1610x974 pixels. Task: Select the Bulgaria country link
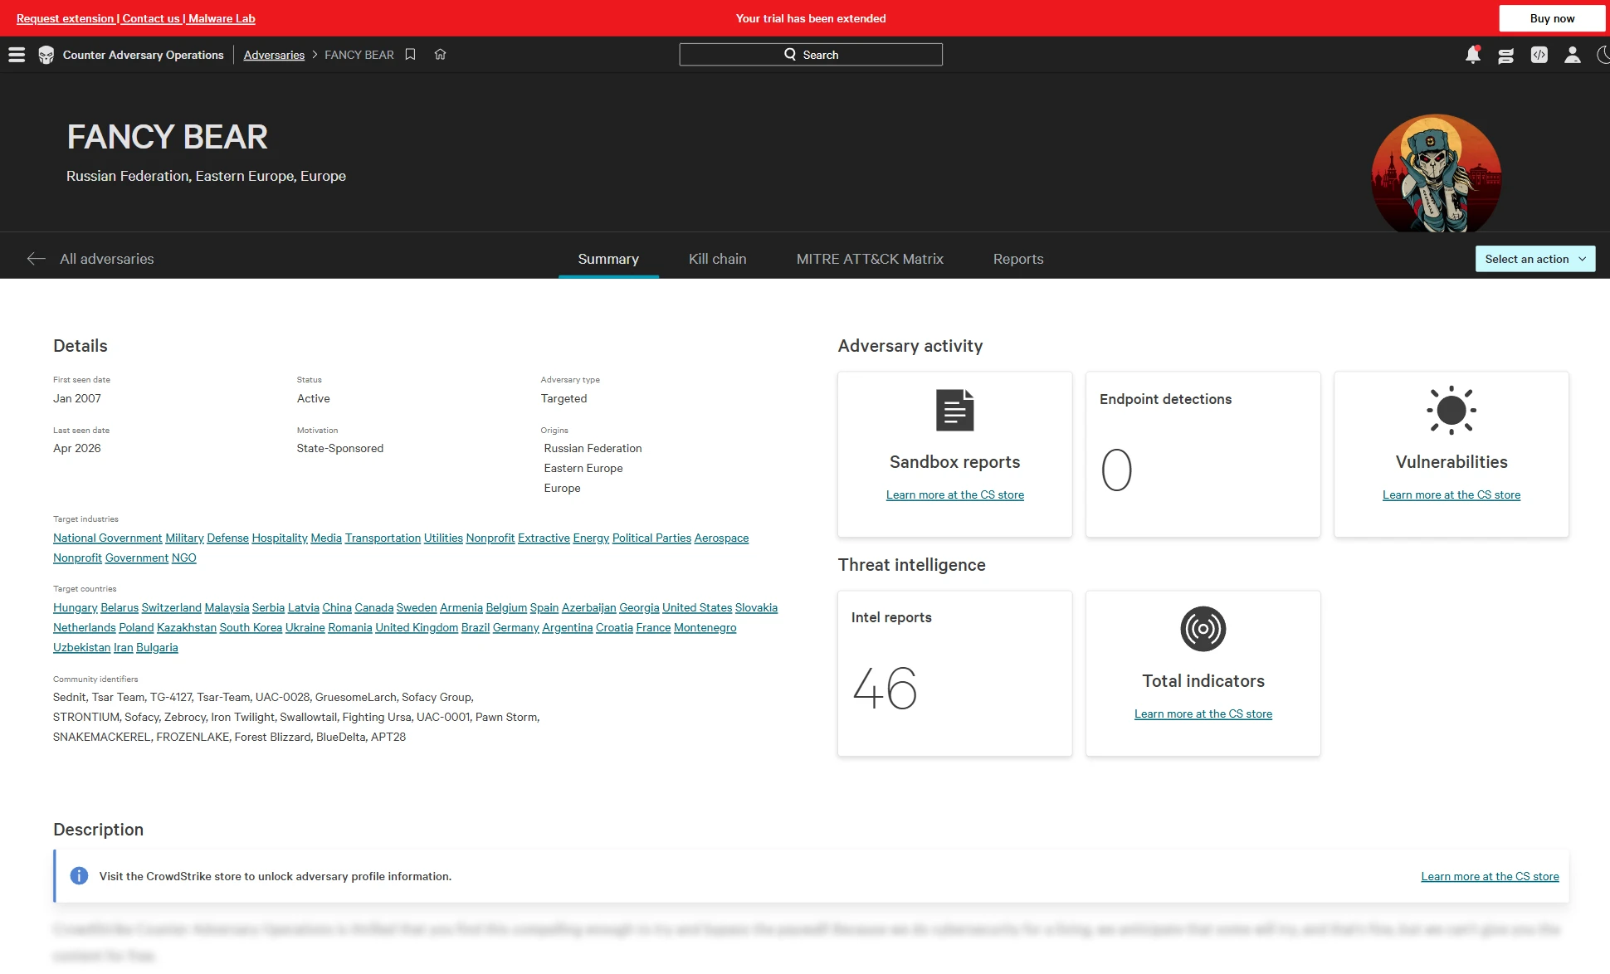coord(157,647)
